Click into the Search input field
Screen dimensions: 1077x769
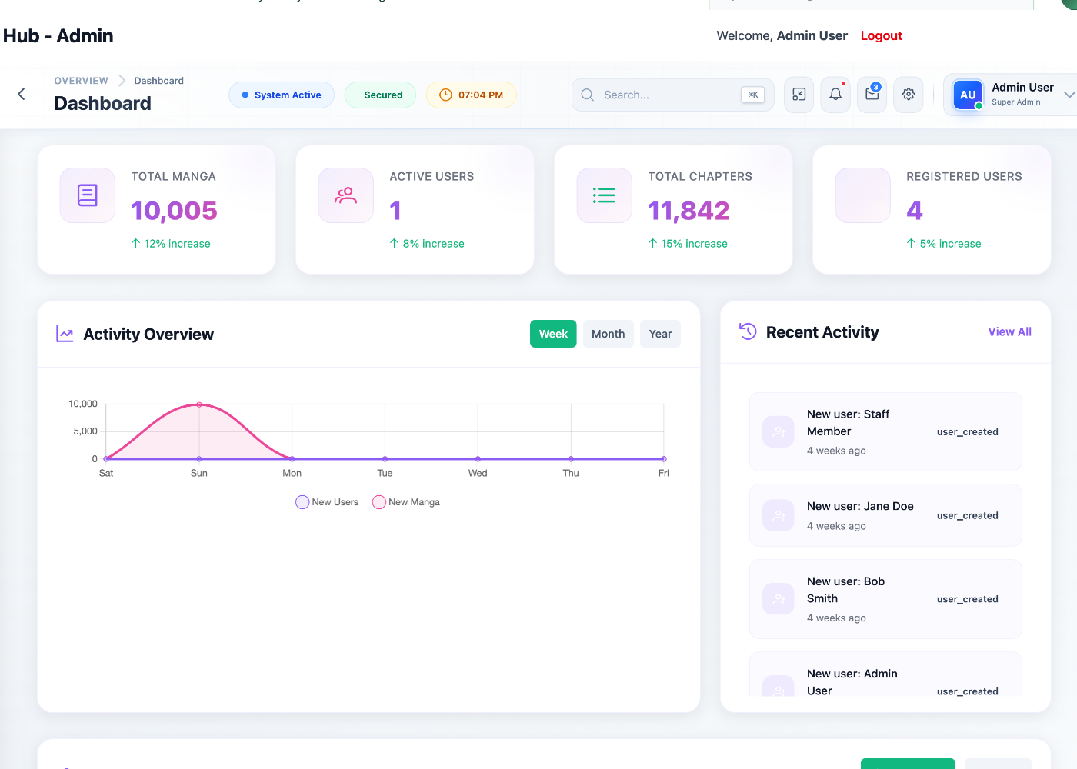672,95
